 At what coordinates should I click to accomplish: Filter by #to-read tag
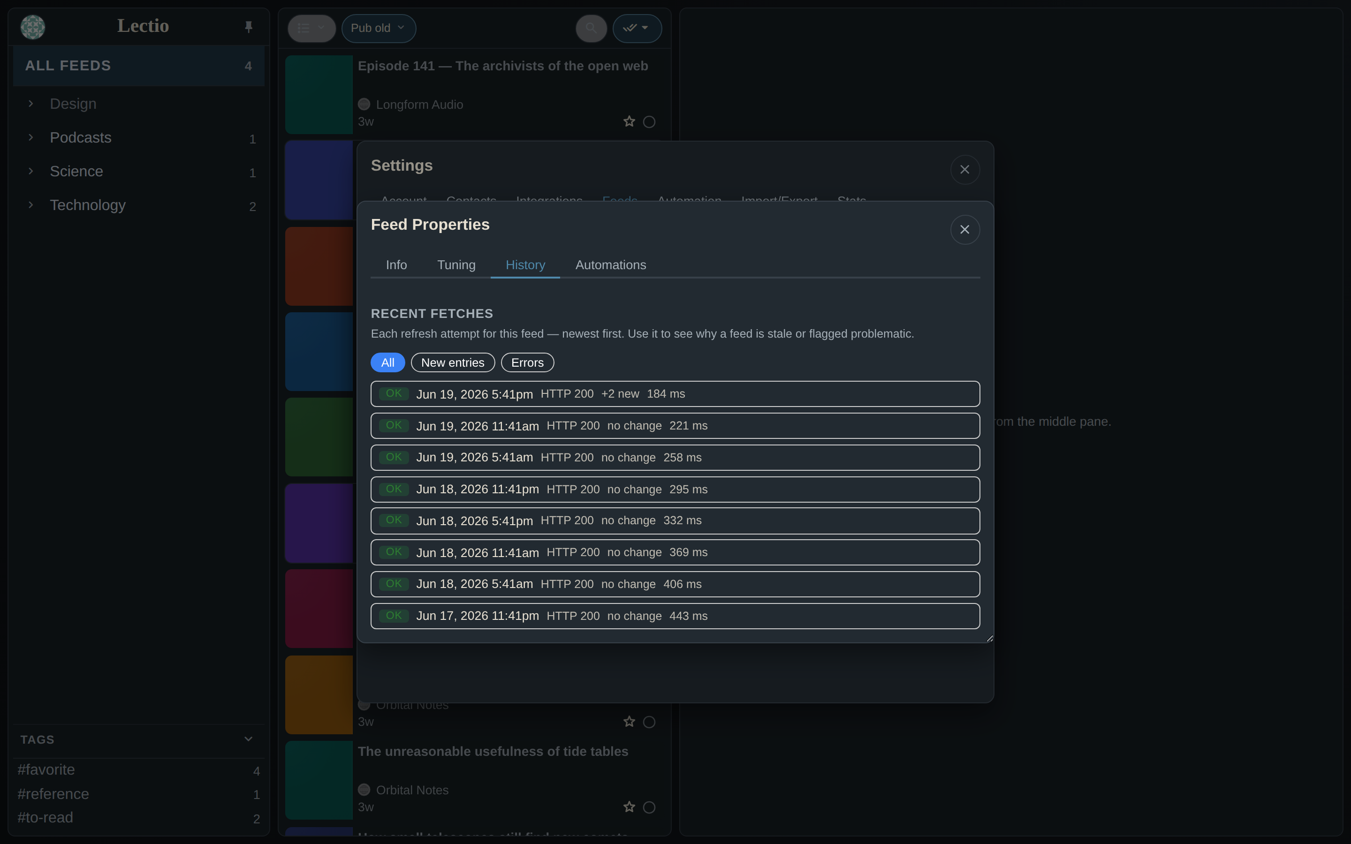(x=45, y=817)
